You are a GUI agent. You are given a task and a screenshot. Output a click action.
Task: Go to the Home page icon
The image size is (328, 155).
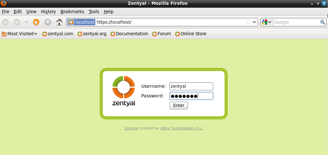tap(59, 22)
